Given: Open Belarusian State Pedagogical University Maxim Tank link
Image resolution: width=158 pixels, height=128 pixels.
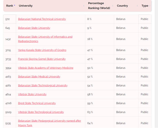Looking at the screenshot, I should pos(49,123).
